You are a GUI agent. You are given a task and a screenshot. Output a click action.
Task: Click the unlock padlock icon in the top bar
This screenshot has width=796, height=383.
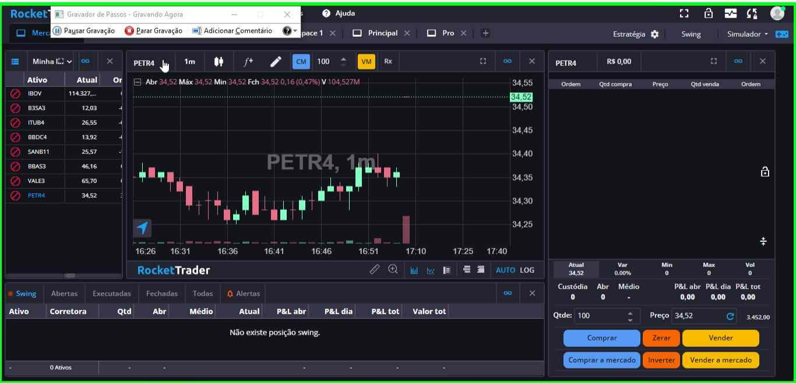(x=709, y=13)
